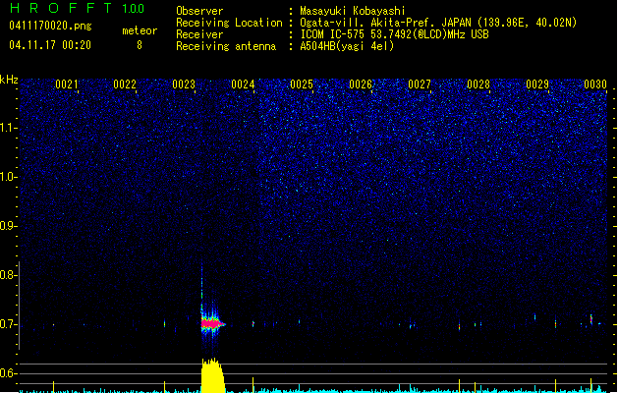Click the 0021 time marker
Viewport: 618px width, 393px height.
[67, 84]
